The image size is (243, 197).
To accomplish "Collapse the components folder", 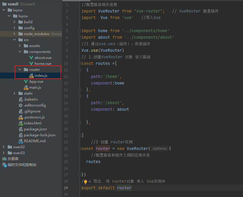I will coord(20,52).
